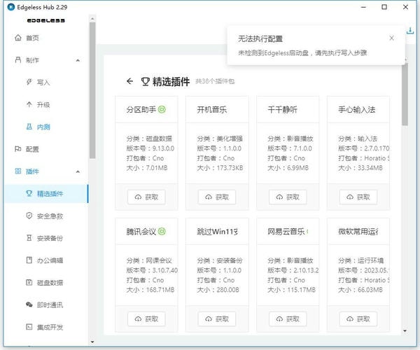Click the terminal icon beside 集成开发

coord(29,327)
